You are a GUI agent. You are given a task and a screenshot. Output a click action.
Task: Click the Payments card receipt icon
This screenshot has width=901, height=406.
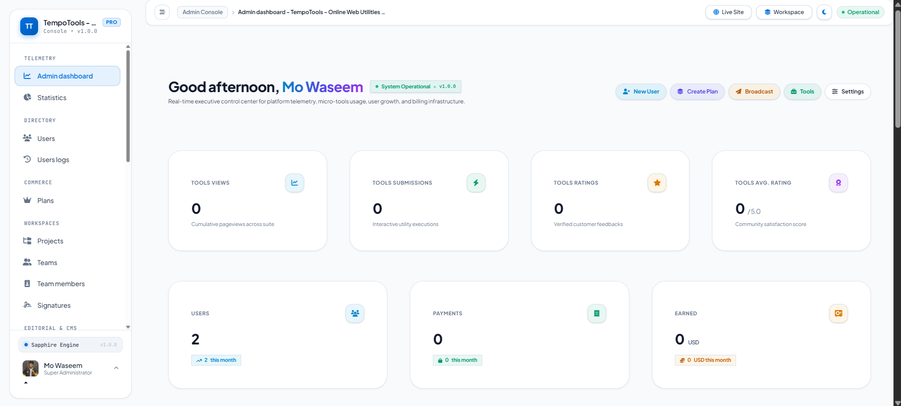click(x=597, y=313)
